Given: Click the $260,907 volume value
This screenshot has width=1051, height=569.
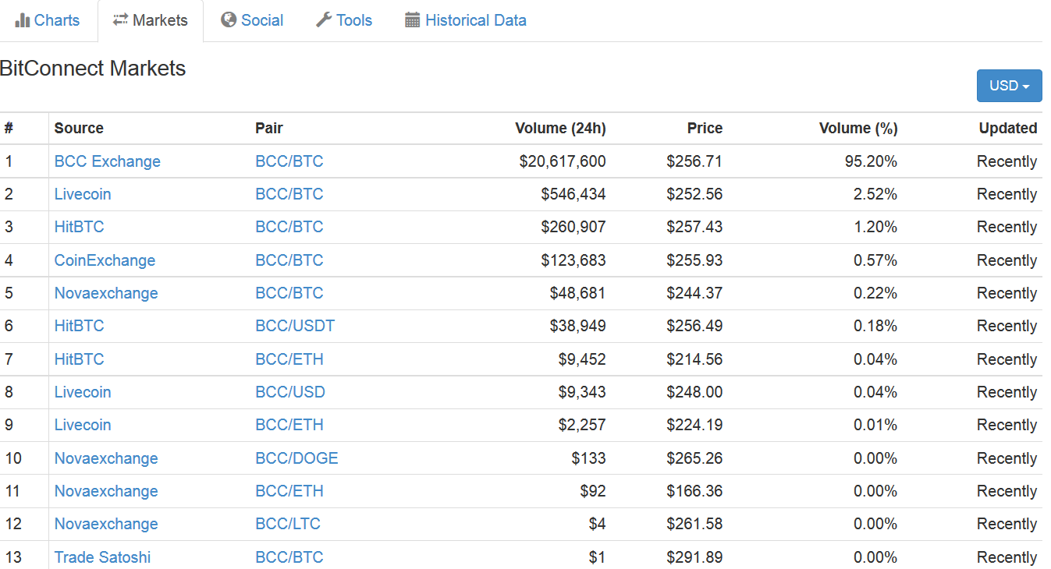Looking at the screenshot, I should coord(573,227).
